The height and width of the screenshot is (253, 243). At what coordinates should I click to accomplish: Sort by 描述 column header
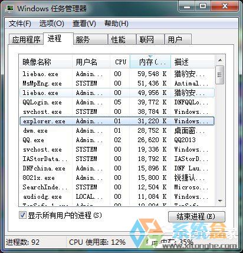(192, 62)
